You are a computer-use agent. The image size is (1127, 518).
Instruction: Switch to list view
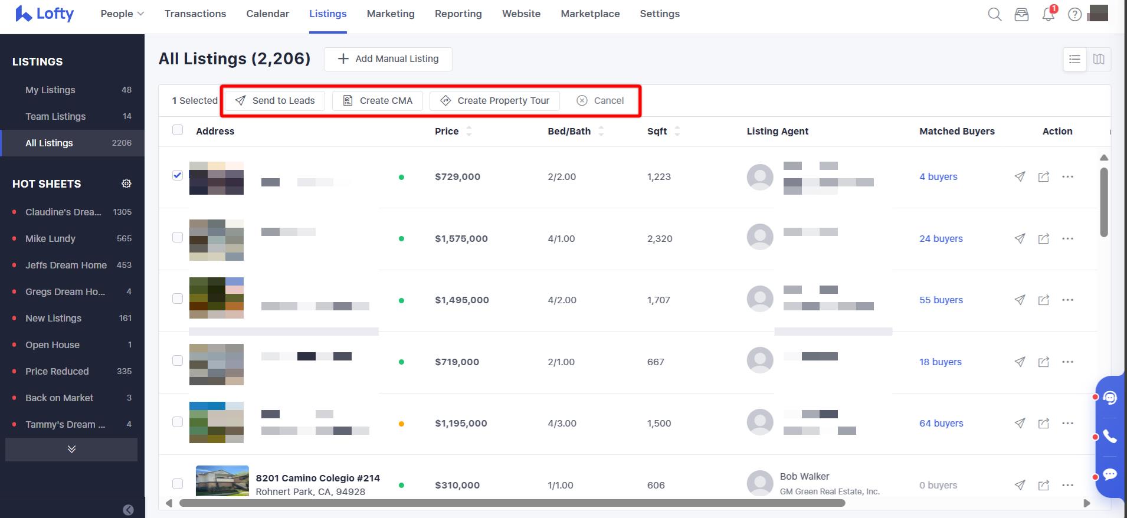tap(1074, 59)
